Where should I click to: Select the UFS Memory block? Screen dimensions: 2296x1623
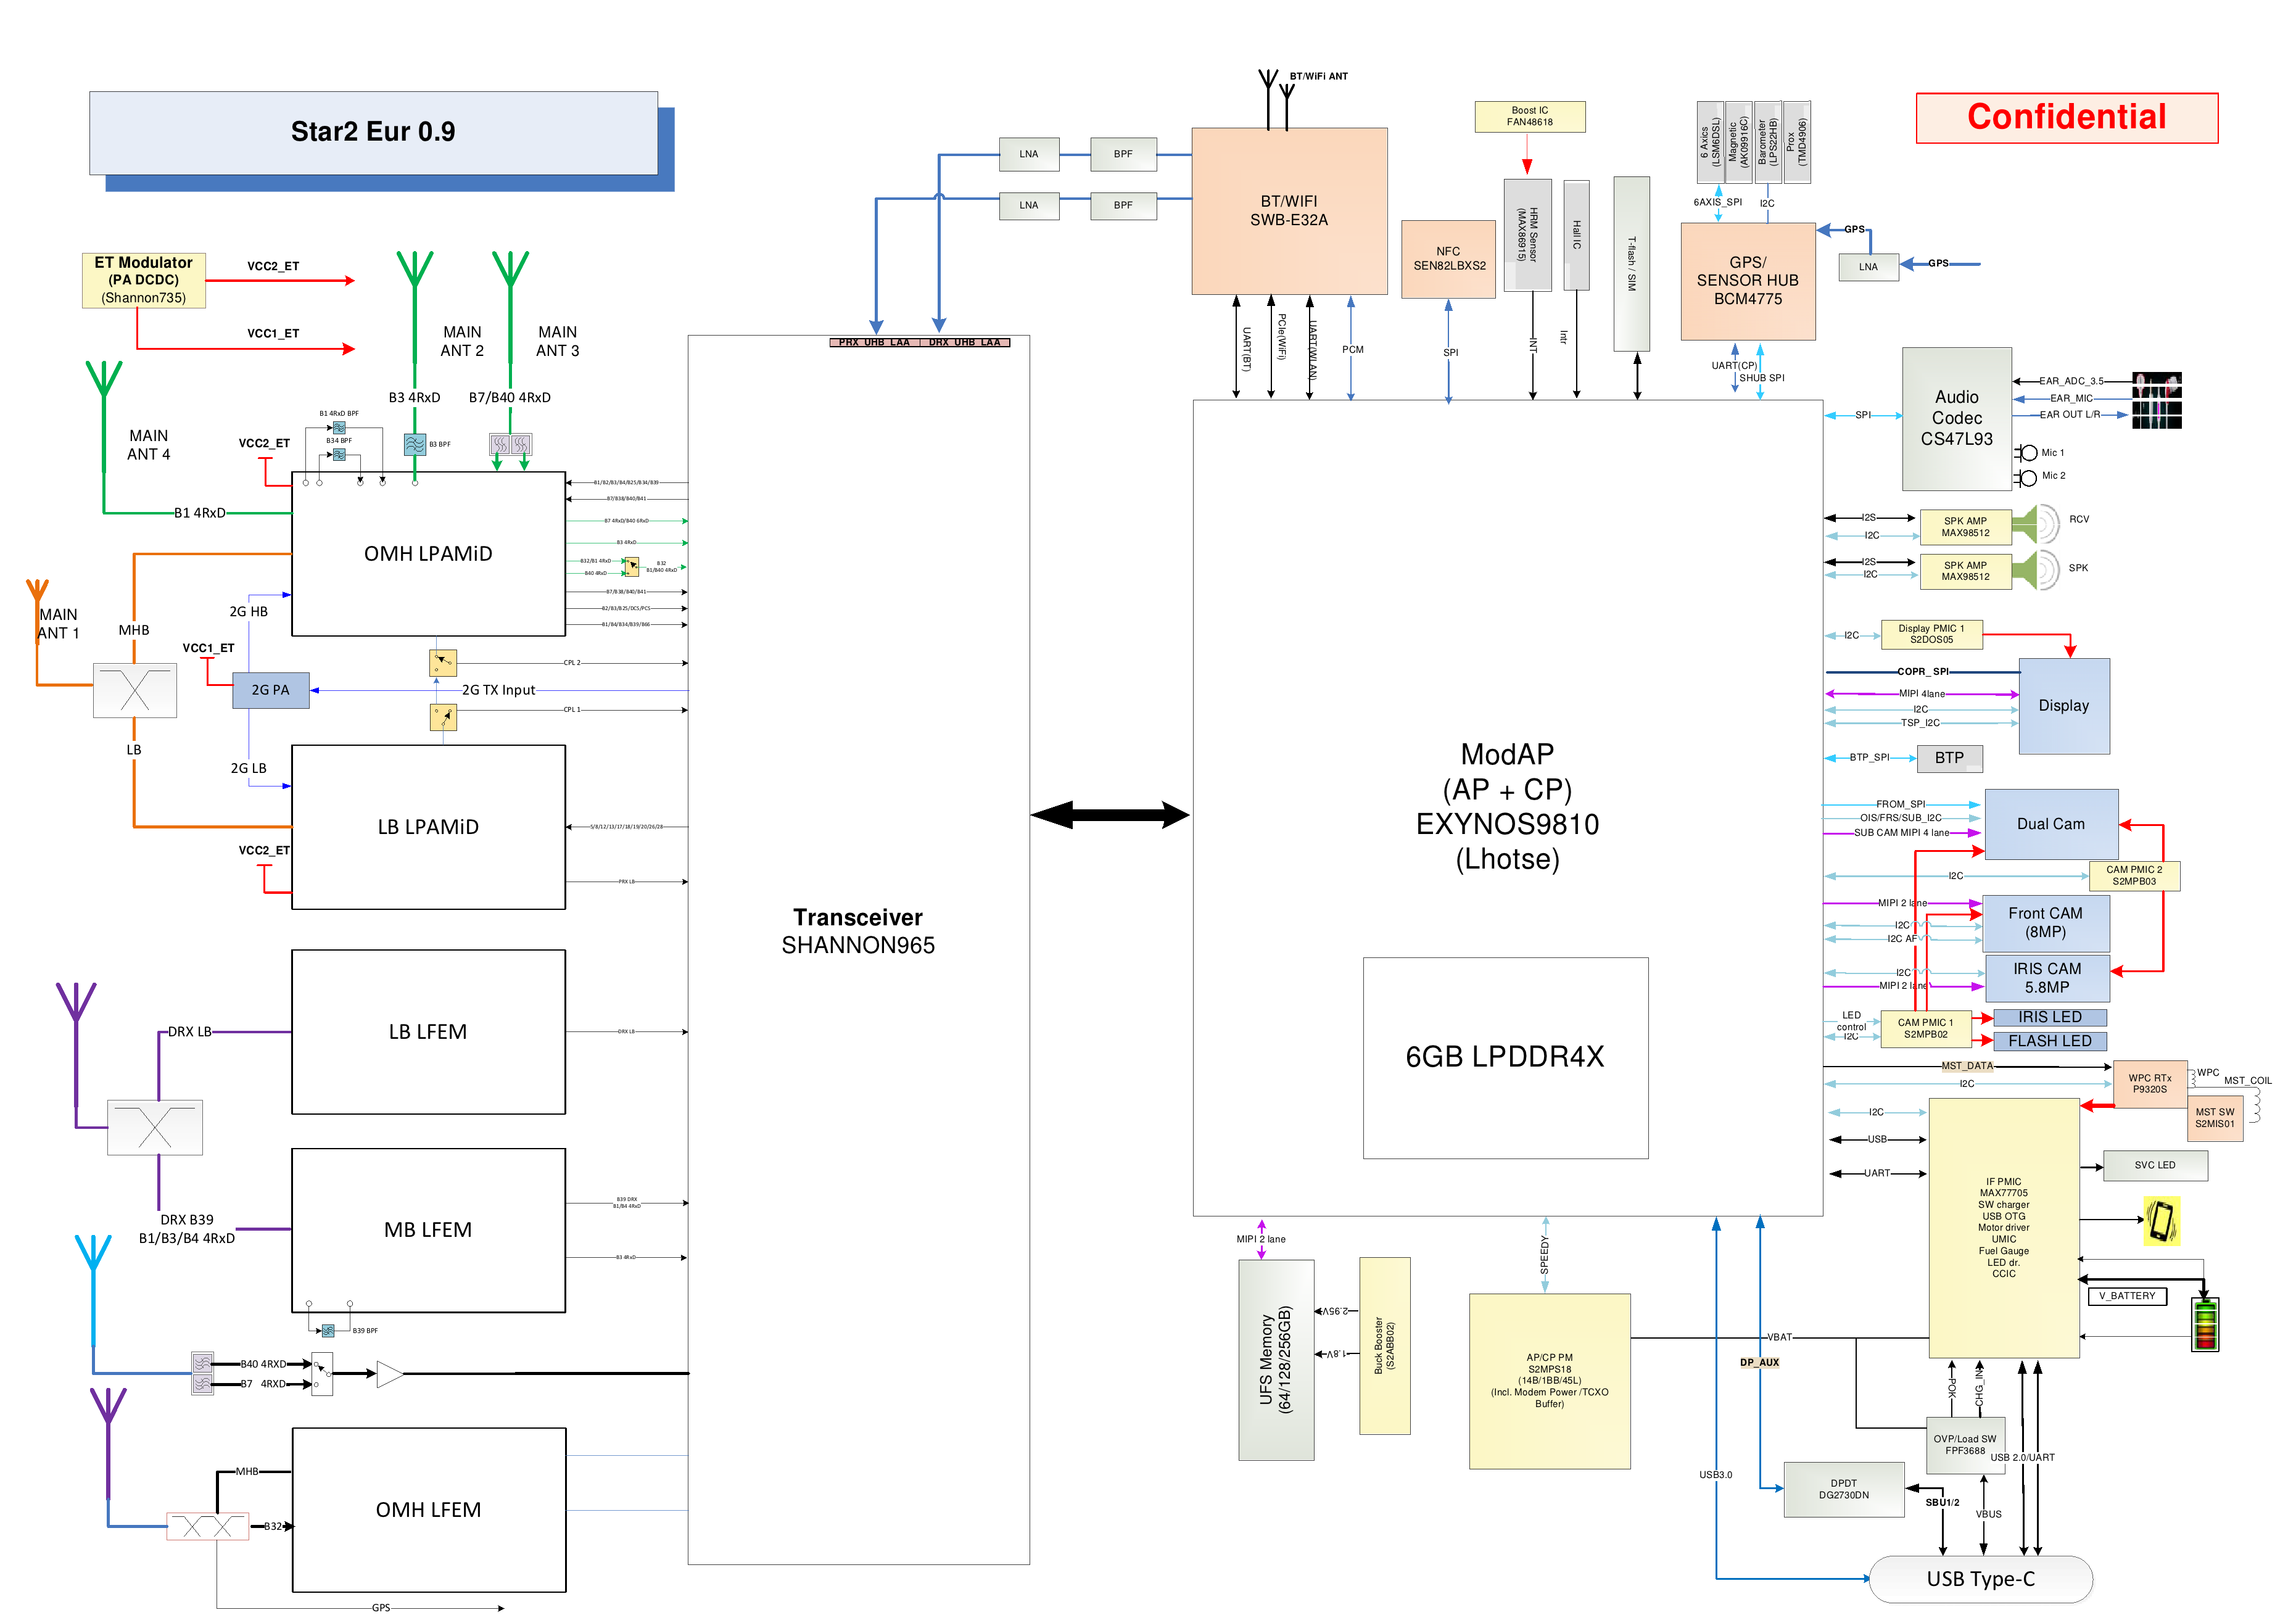pyautogui.click(x=1276, y=1360)
